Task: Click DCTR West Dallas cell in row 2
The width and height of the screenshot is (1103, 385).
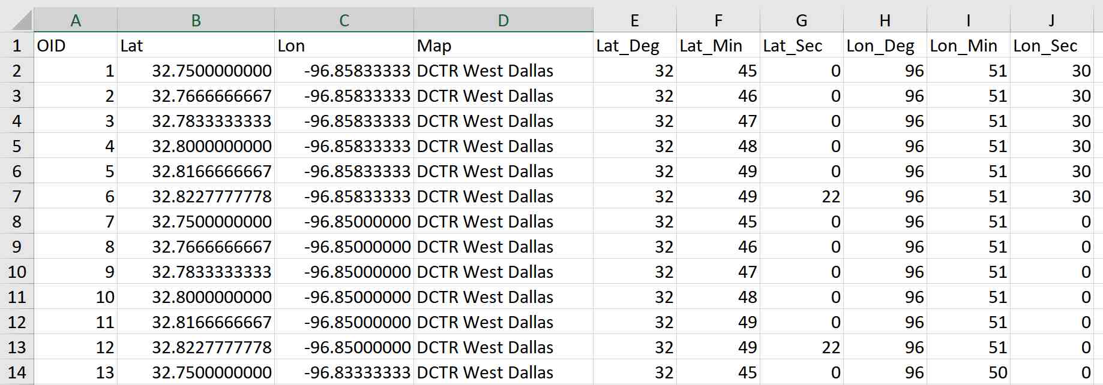Action: (503, 71)
